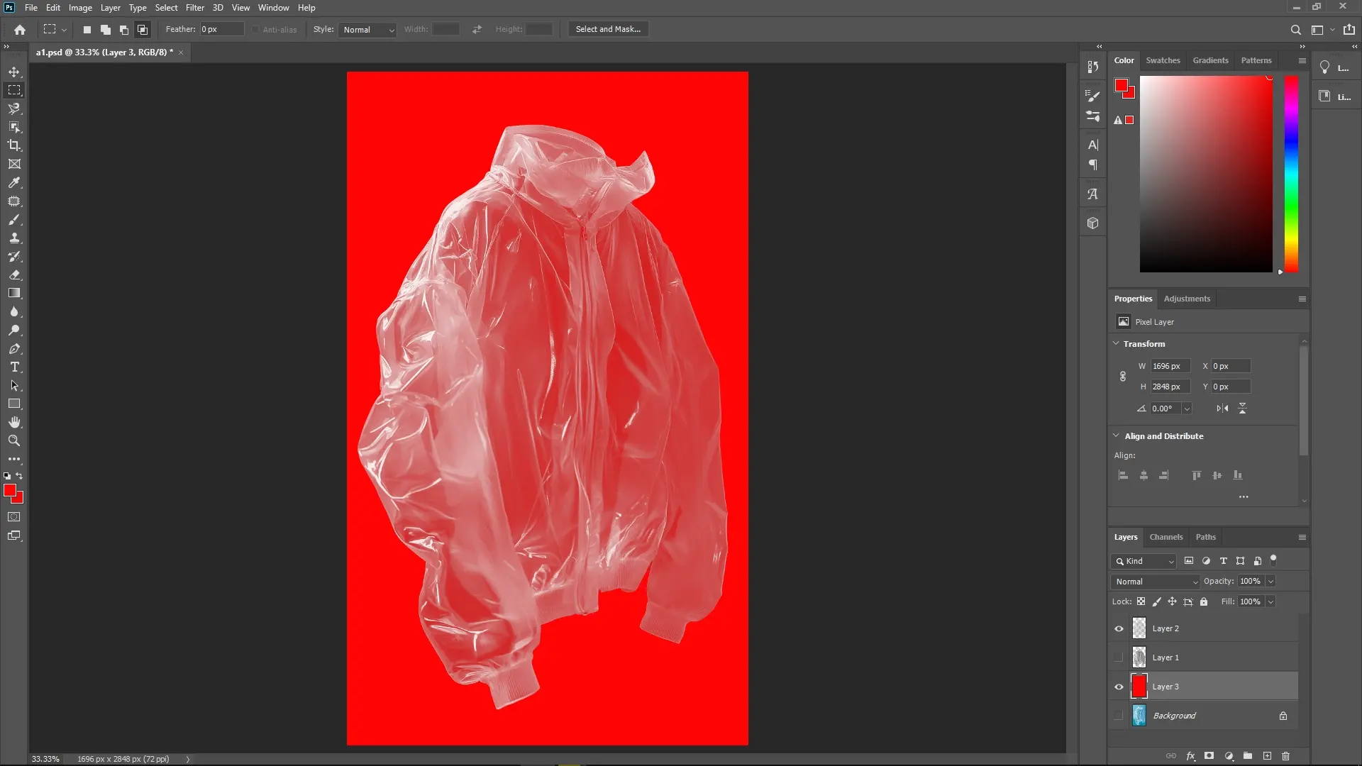Viewport: 1362px width, 766px height.
Task: Select the Brush tool
Action: [x=14, y=220]
